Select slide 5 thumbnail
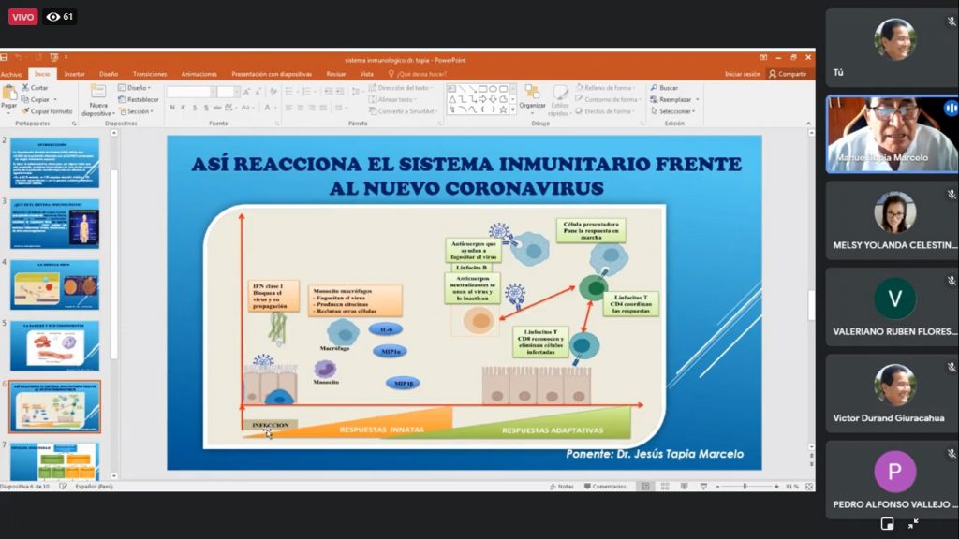This screenshot has width=959, height=539. click(x=54, y=346)
